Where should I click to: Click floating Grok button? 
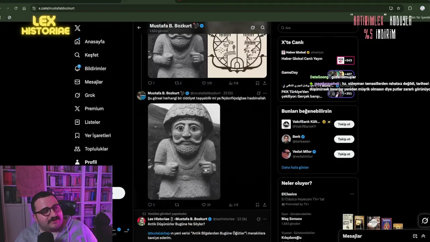click(425, 220)
